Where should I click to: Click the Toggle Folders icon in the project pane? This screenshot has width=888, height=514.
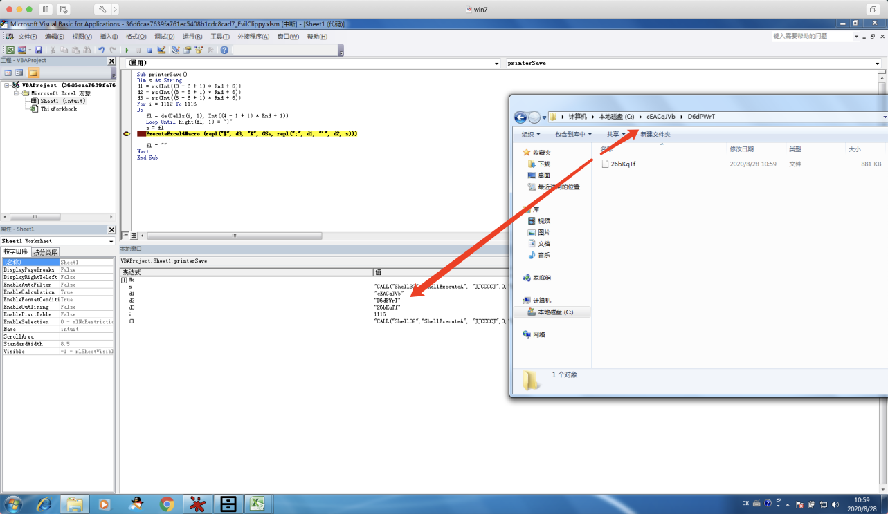coord(33,73)
